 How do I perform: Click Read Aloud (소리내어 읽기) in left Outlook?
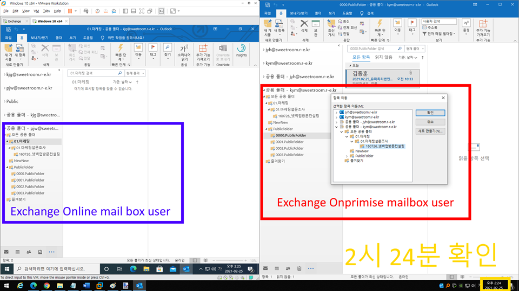184,53
